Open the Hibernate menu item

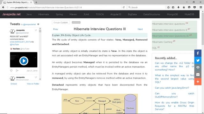pyautogui.click(x=44, y=14)
